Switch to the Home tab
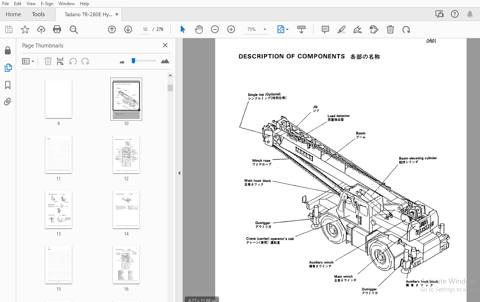 13,14
